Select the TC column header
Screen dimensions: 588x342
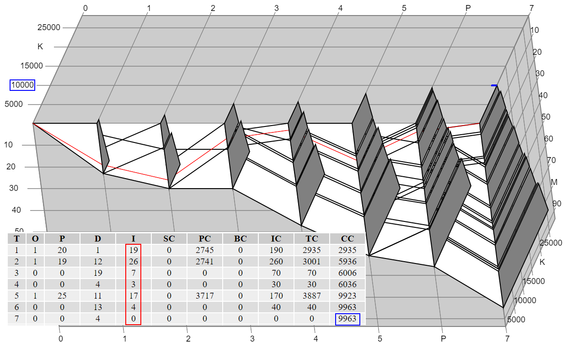point(312,238)
